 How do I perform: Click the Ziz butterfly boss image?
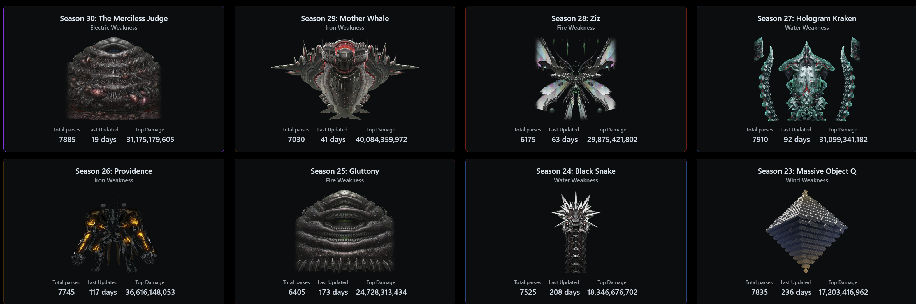click(576, 78)
